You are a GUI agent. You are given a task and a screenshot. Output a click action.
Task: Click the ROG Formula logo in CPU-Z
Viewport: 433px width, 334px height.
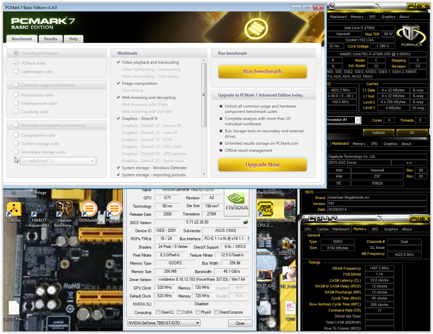point(412,35)
